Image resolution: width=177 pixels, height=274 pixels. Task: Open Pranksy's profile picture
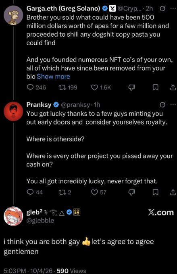click(x=13, y=111)
